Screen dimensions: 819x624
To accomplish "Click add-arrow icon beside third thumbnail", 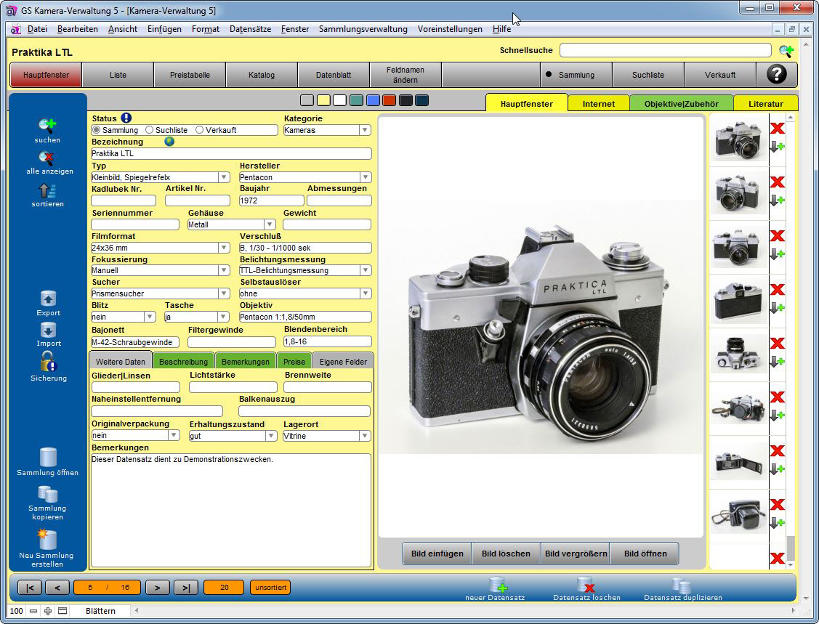I will pos(778,254).
